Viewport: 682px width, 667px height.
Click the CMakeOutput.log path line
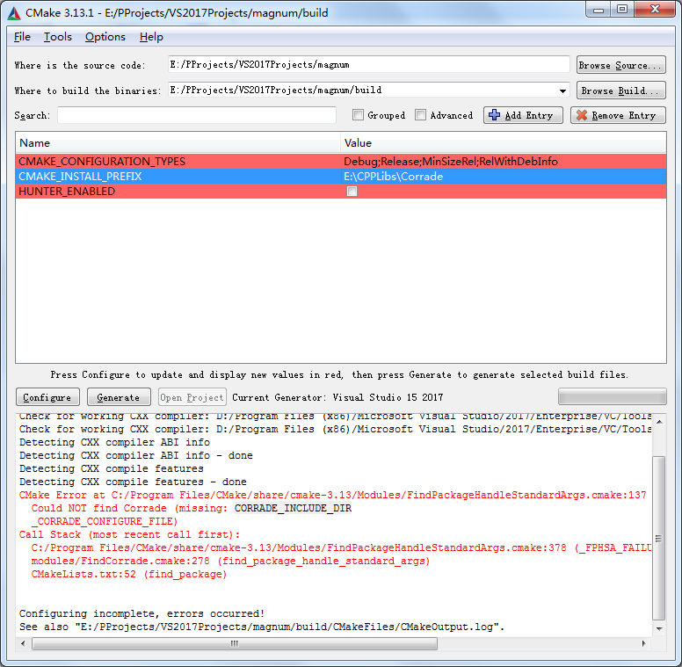click(x=261, y=627)
